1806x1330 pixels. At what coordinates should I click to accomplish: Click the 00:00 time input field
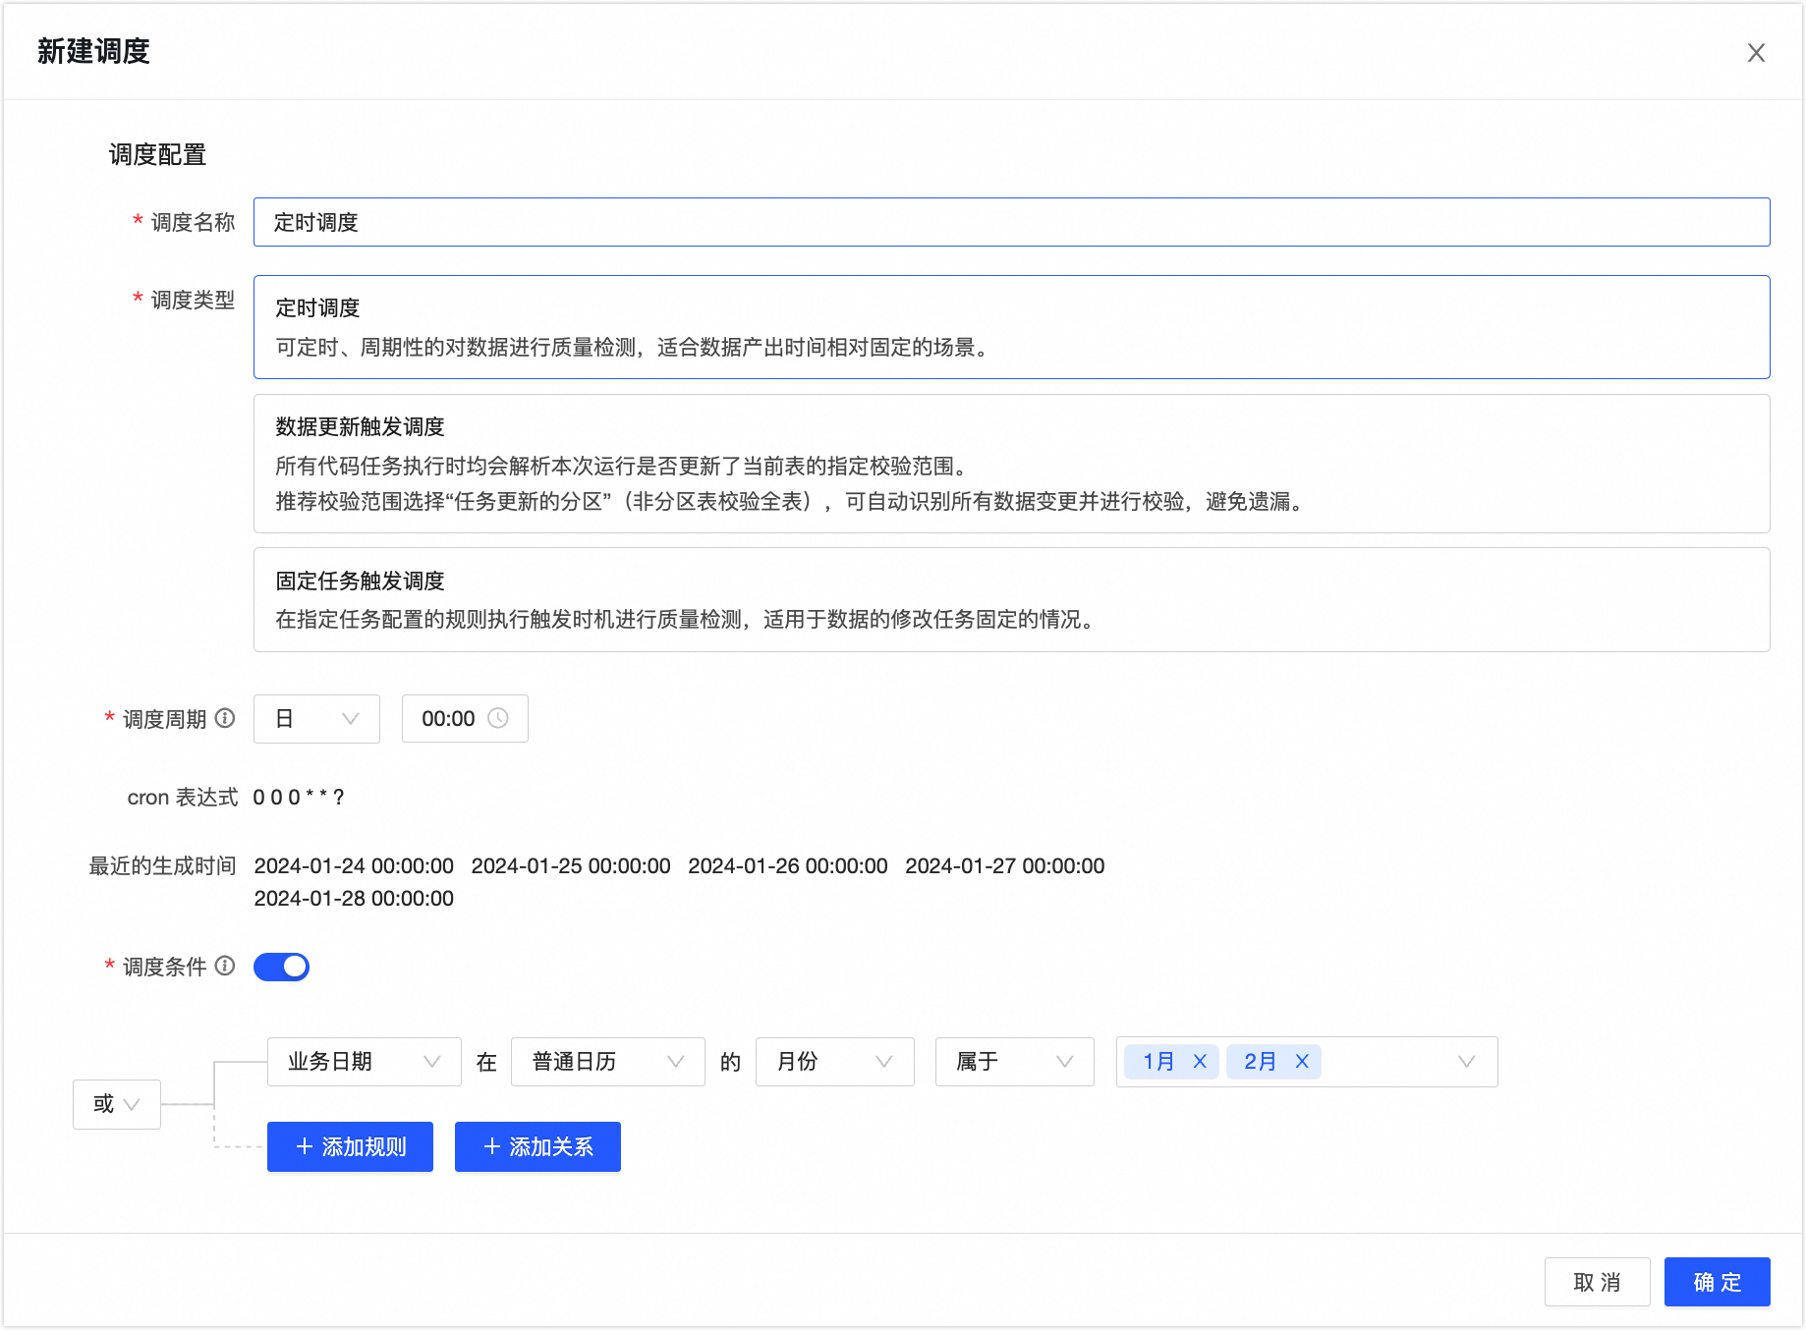click(465, 719)
